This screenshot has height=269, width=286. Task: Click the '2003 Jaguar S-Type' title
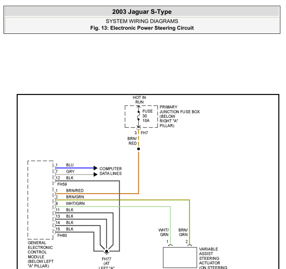tap(142, 11)
